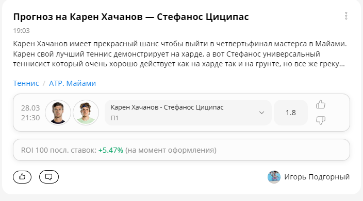Click thumbs-down icon beside the 1.8 odds
The height and width of the screenshot is (201, 363).
(x=321, y=120)
